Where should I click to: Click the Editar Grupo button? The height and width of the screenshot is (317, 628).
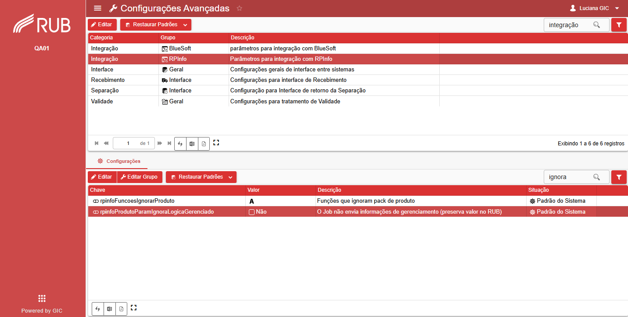pyautogui.click(x=139, y=177)
